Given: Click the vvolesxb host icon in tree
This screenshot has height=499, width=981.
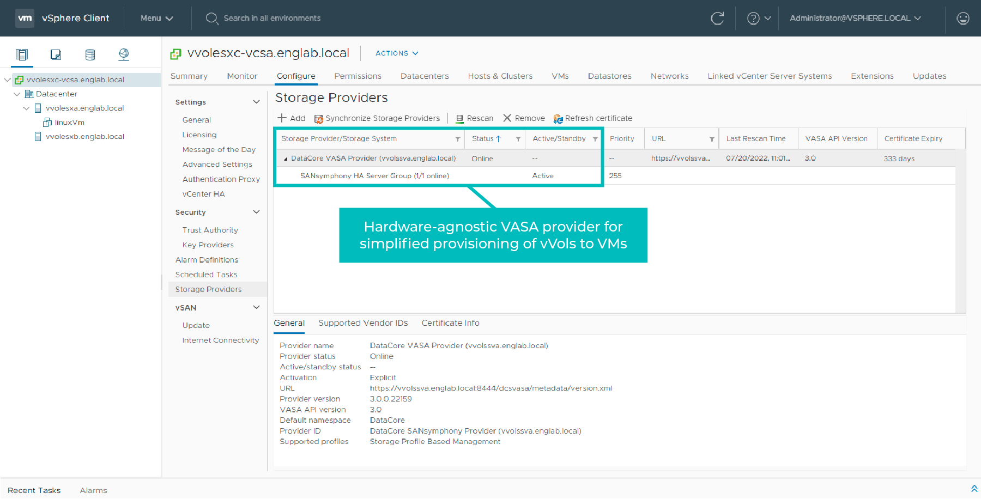Looking at the screenshot, I should click(38, 137).
